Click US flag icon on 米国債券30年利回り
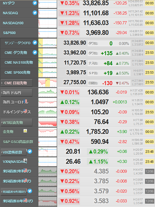 tap(25, 200)
